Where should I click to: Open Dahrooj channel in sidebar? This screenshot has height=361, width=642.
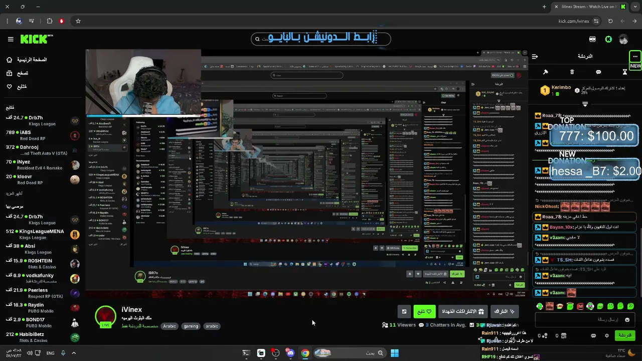[42, 150]
